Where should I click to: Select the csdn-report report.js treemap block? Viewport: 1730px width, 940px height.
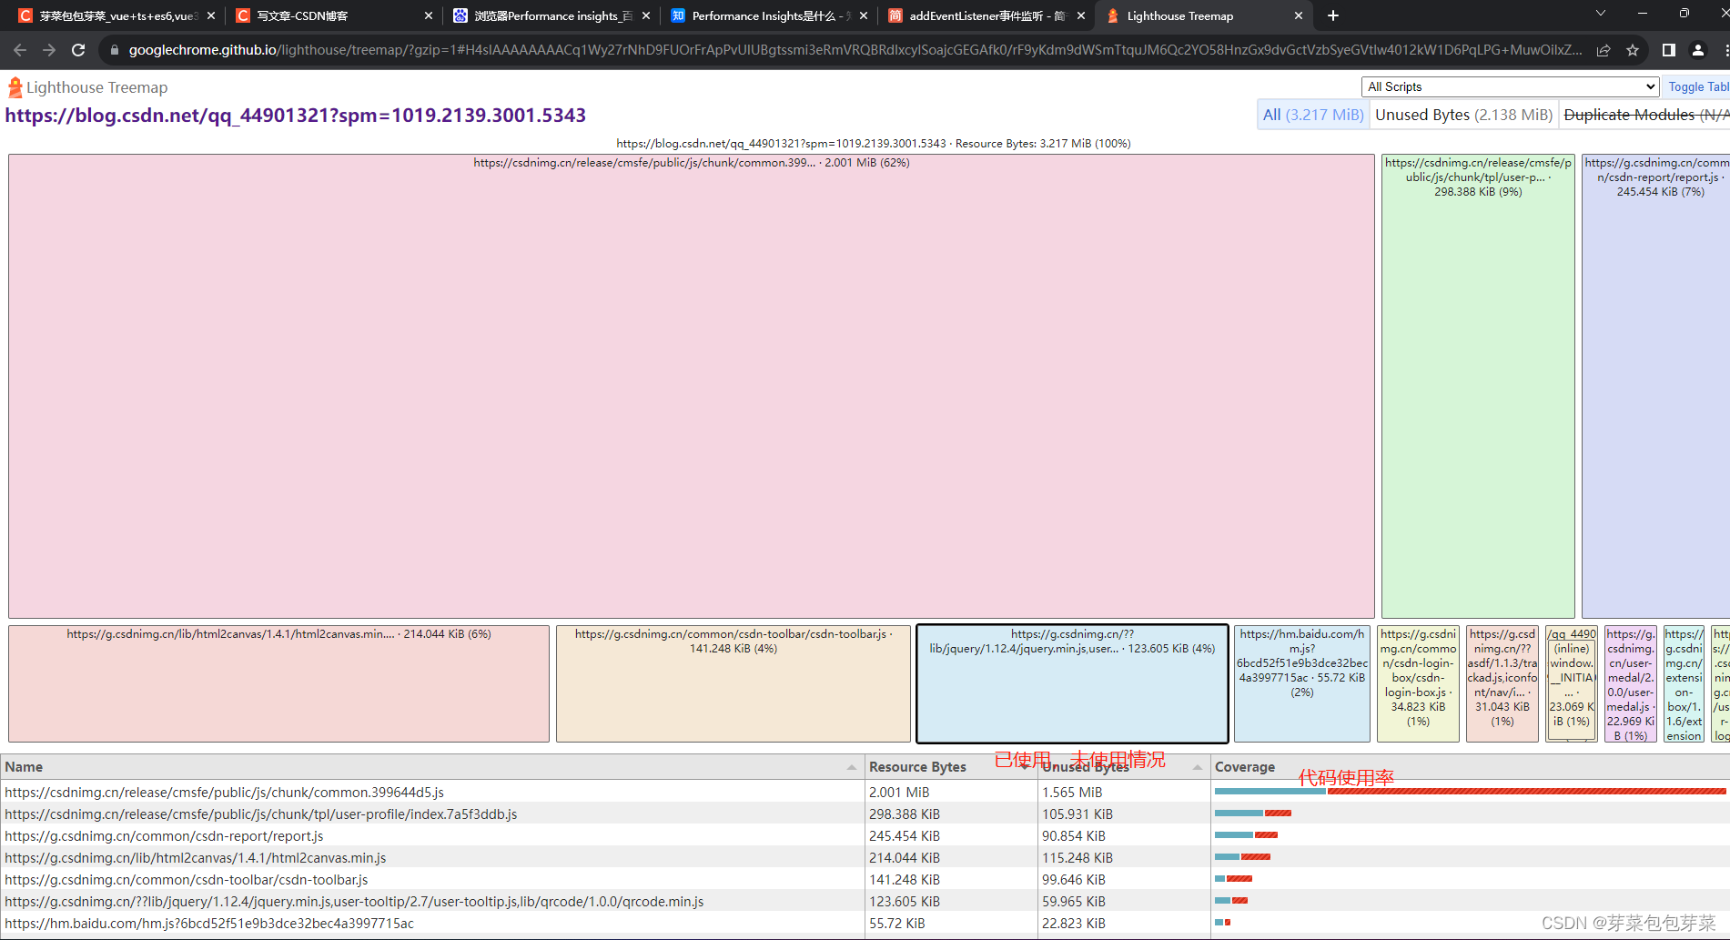(x=1656, y=387)
